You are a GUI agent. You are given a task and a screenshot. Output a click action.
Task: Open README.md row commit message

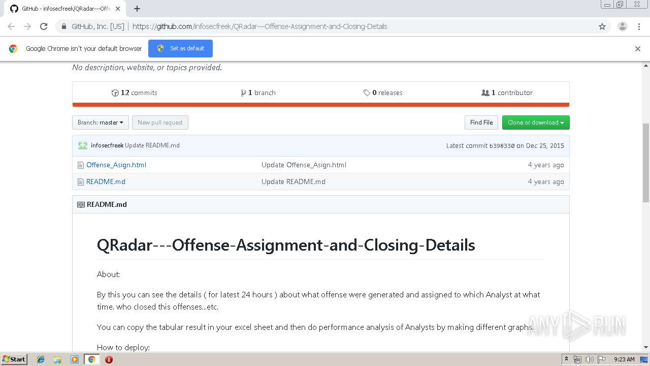[294, 181]
